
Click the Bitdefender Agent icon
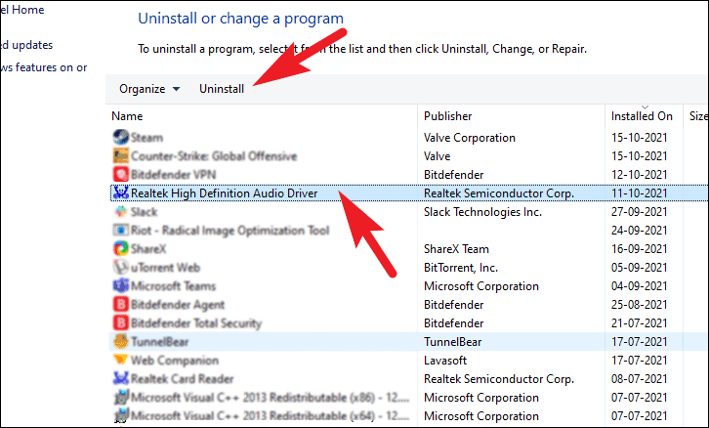coord(121,304)
